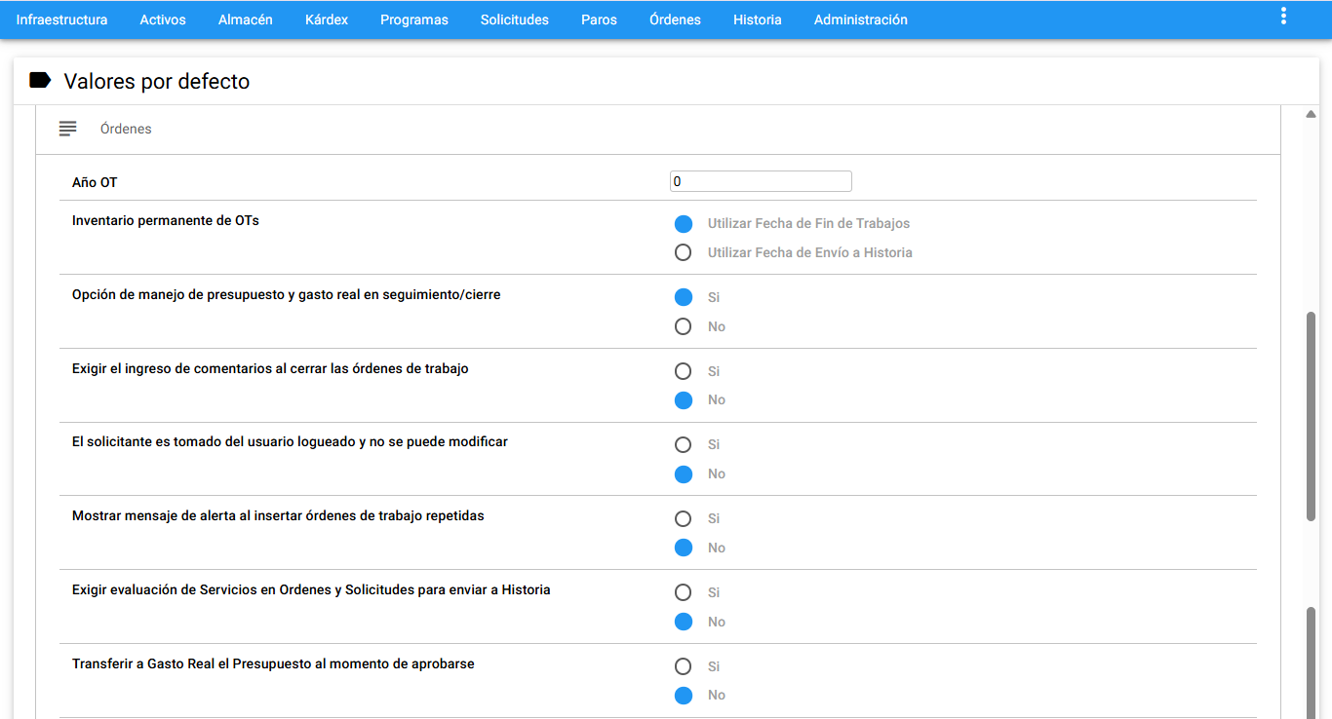Choose Si for presupuesto y gasto real option
The image size is (1332, 719).
pyautogui.click(x=684, y=297)
